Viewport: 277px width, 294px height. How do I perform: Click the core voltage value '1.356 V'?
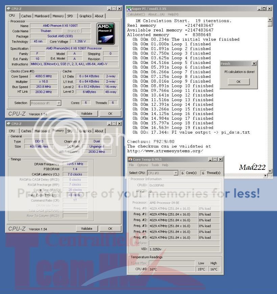(80, 41)
